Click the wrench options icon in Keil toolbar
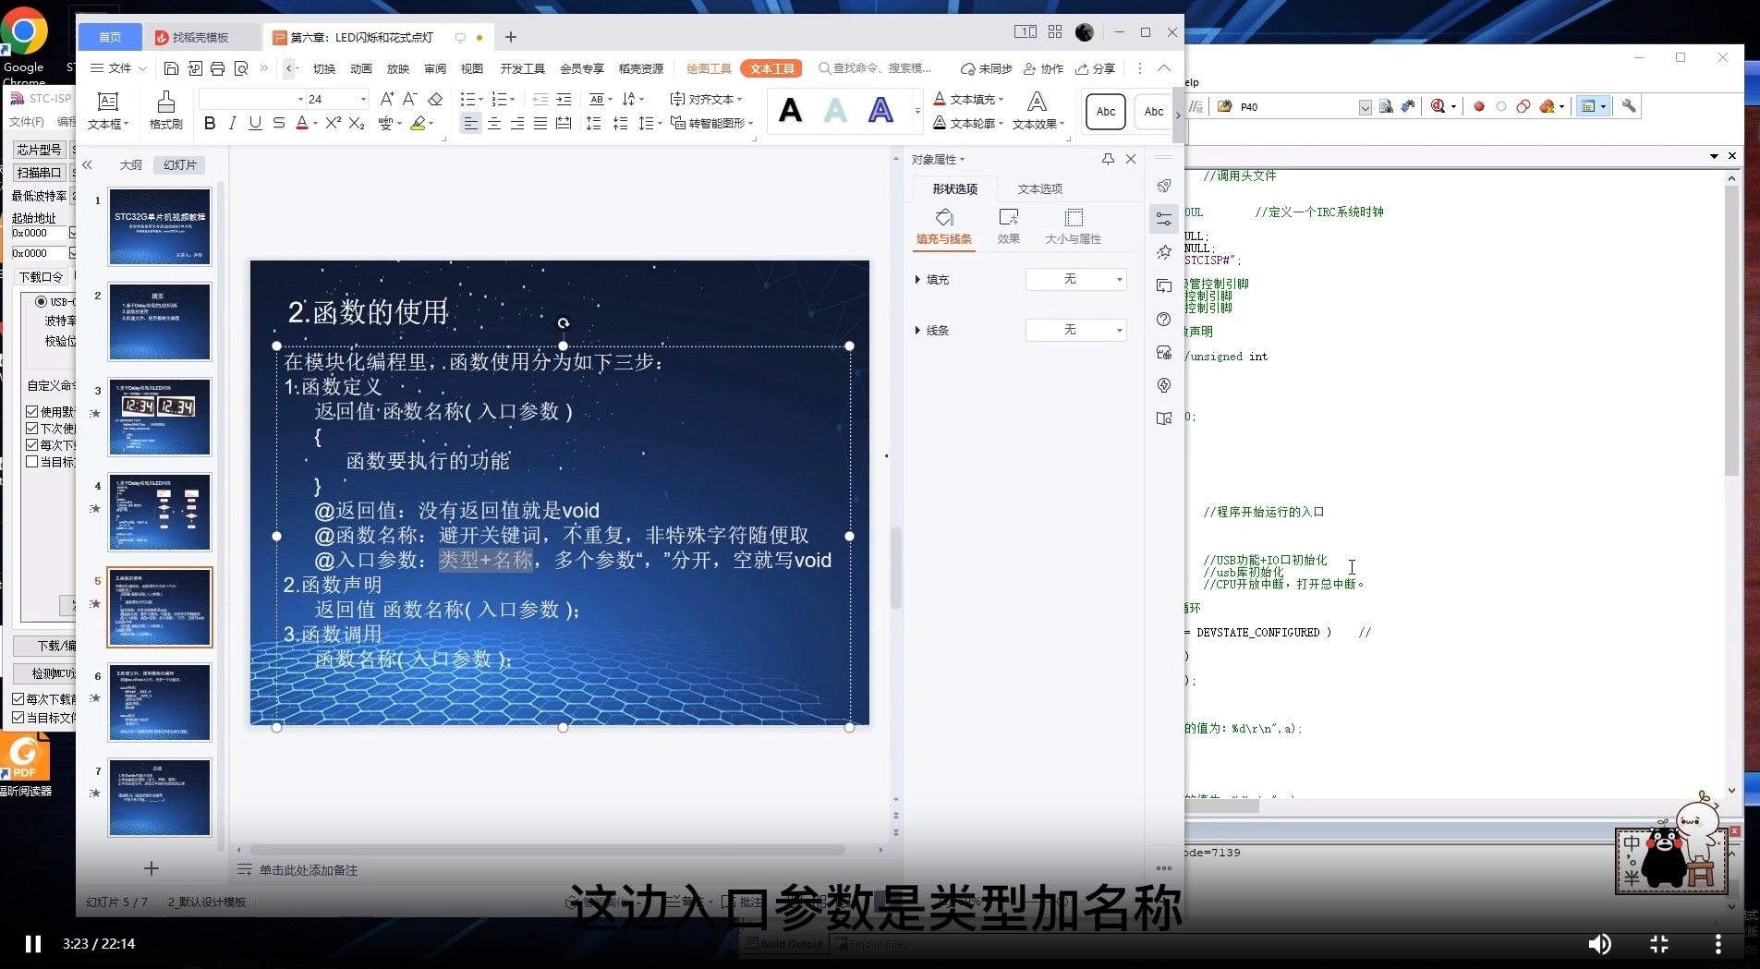Viewport: 1760px width, 969px height. [x=1629, y=106]
